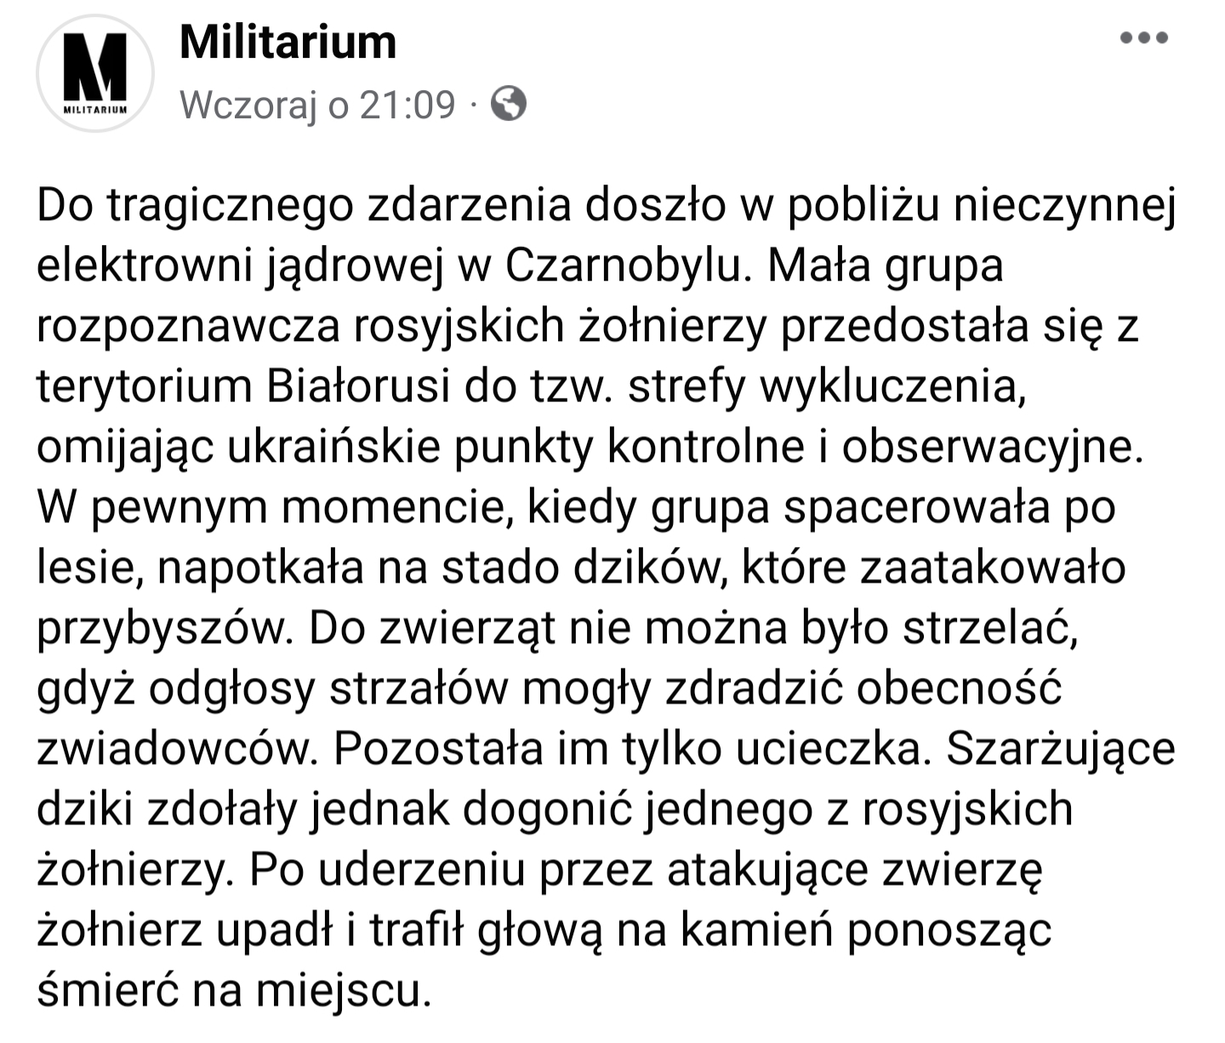Open the Militarium page name link
Screen dimensions: 1225x1043
(288, 41)
